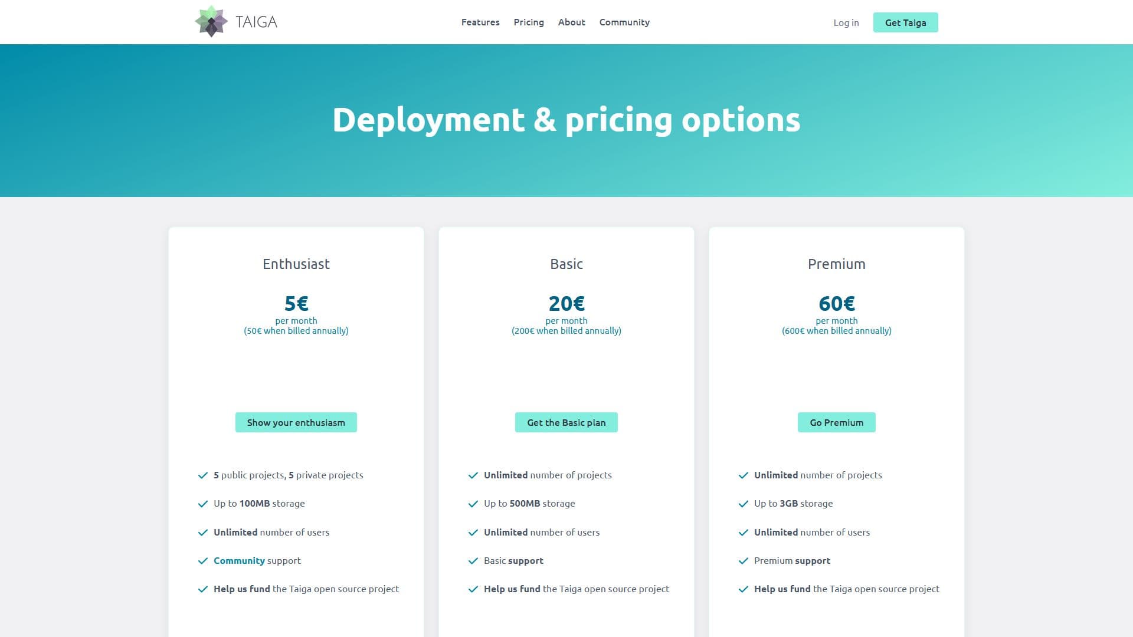Click the 60€ price
Image resolution: width=1133 pixels, height=637 pixels.
click(x=837, y=303)
